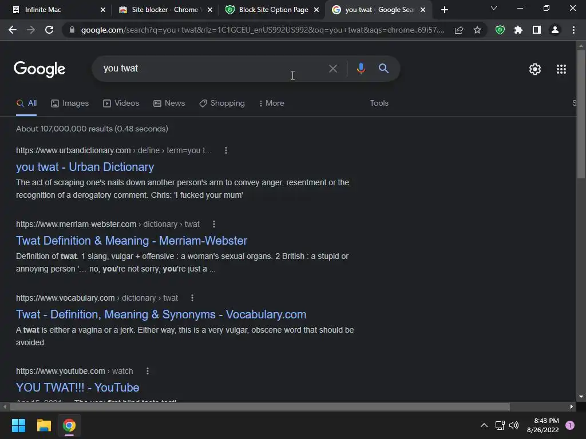This screenshot has width=586, height=439.
Task: Open the Tools search options
Action: tap(379, 103)
